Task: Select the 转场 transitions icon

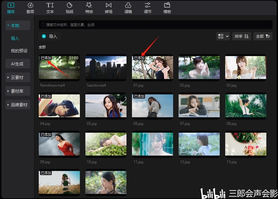Action: pyautogui.click(x=109, y=8)
